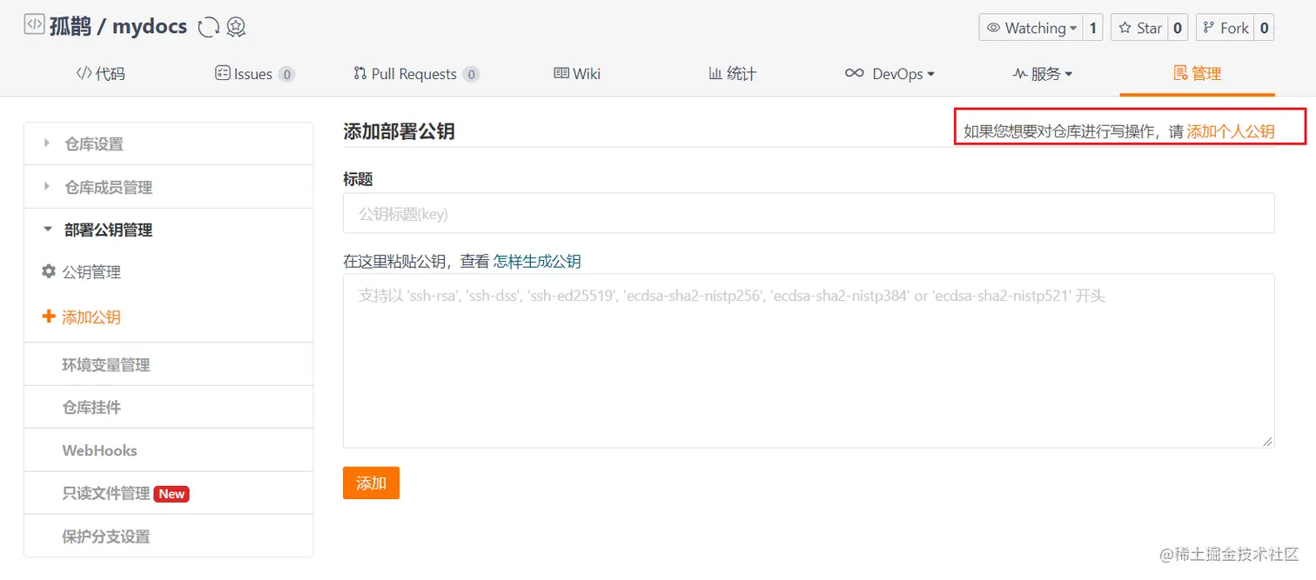
Task: Click the badge certification icon next to mydocs
Action: point(236,28)
